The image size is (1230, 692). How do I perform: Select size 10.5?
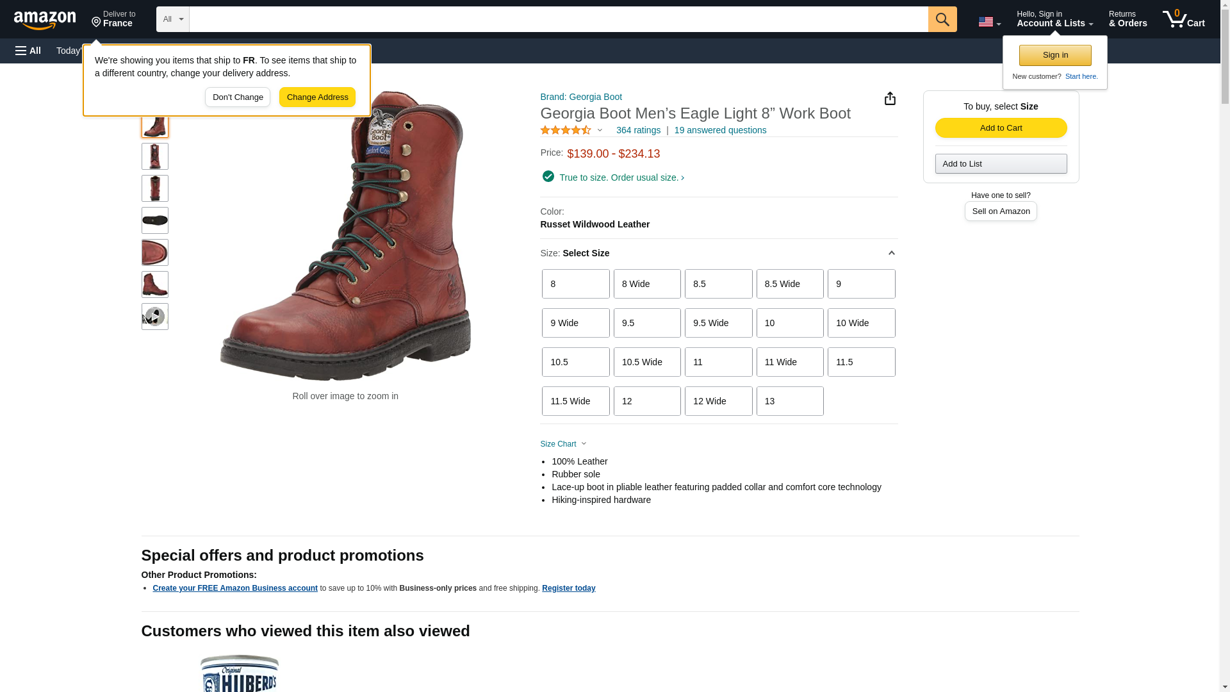(575, 362)
